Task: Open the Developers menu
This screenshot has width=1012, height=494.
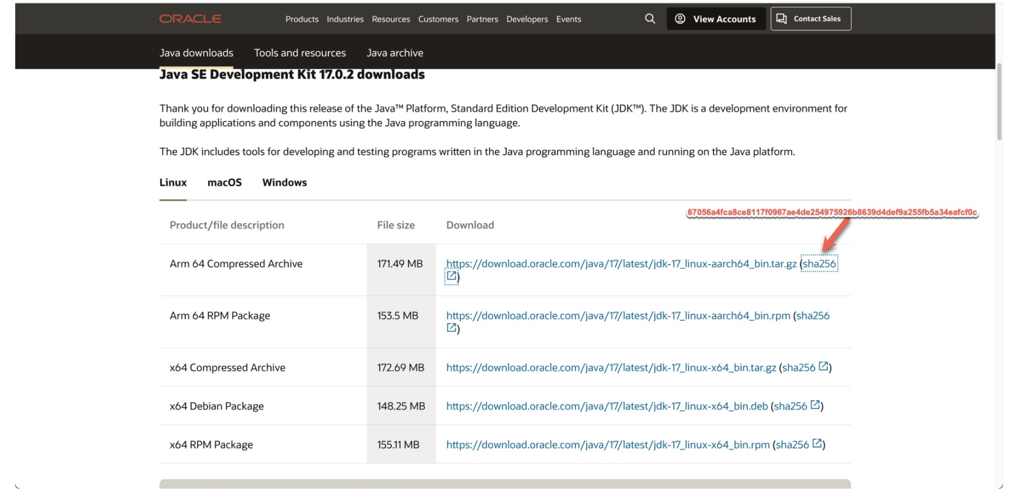Action: 527,19
